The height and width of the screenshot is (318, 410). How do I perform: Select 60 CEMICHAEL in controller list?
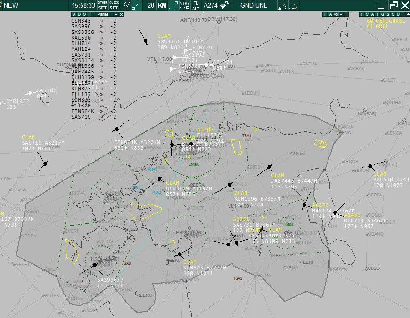tap(385, 21)
